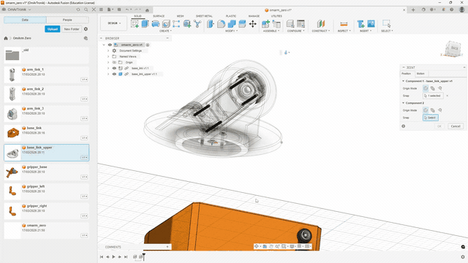This screenshot has width=468, height=263.
Task: Select the Joint tool icon
Action: tap(276, 24)
